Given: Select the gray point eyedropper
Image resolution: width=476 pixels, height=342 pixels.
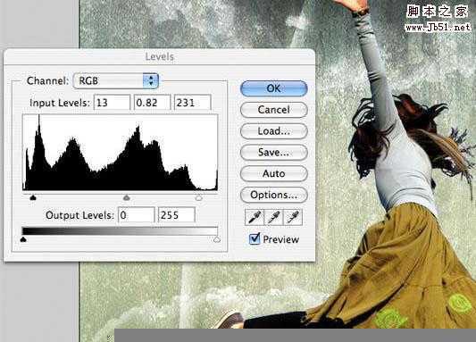Looking at the screenshot, I should point(273,217).
